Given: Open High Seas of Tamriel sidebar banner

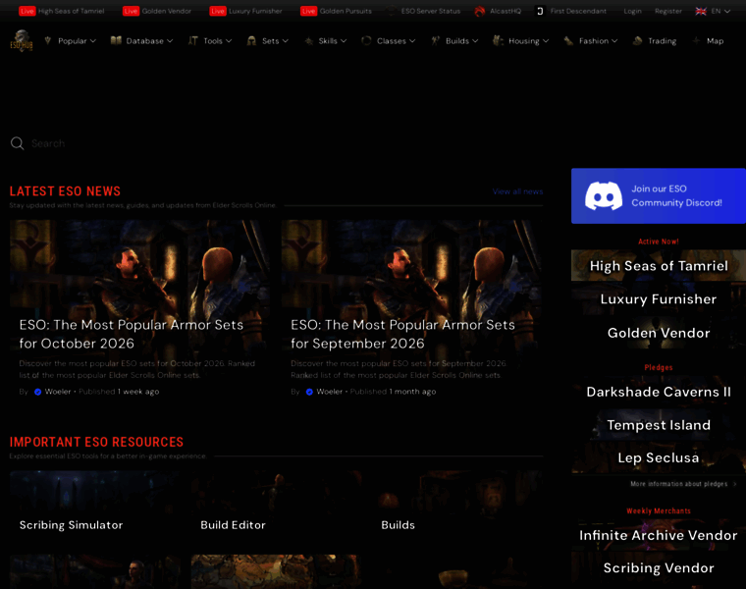Looking at the screenshot, I should 659,265.
